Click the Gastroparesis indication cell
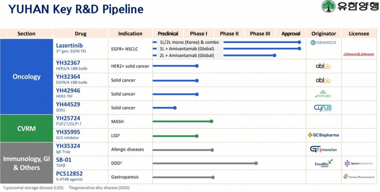 point(125,177)
